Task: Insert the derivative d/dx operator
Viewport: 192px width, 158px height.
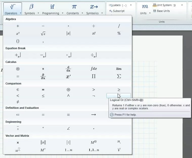Action: (x=68, y=69)
